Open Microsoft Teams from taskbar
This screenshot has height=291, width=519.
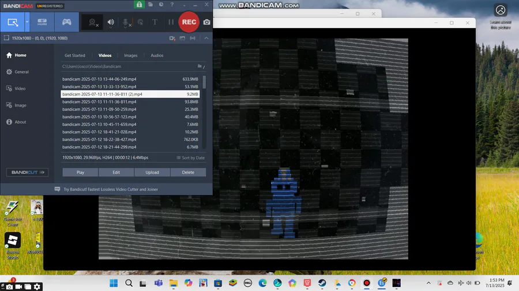coord(158,283)
